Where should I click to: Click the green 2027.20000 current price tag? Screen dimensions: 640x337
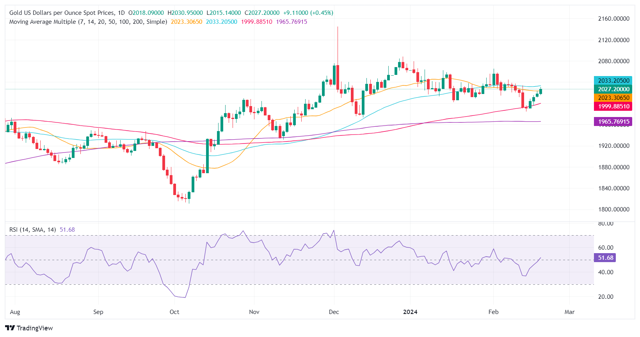click(613, 89)
